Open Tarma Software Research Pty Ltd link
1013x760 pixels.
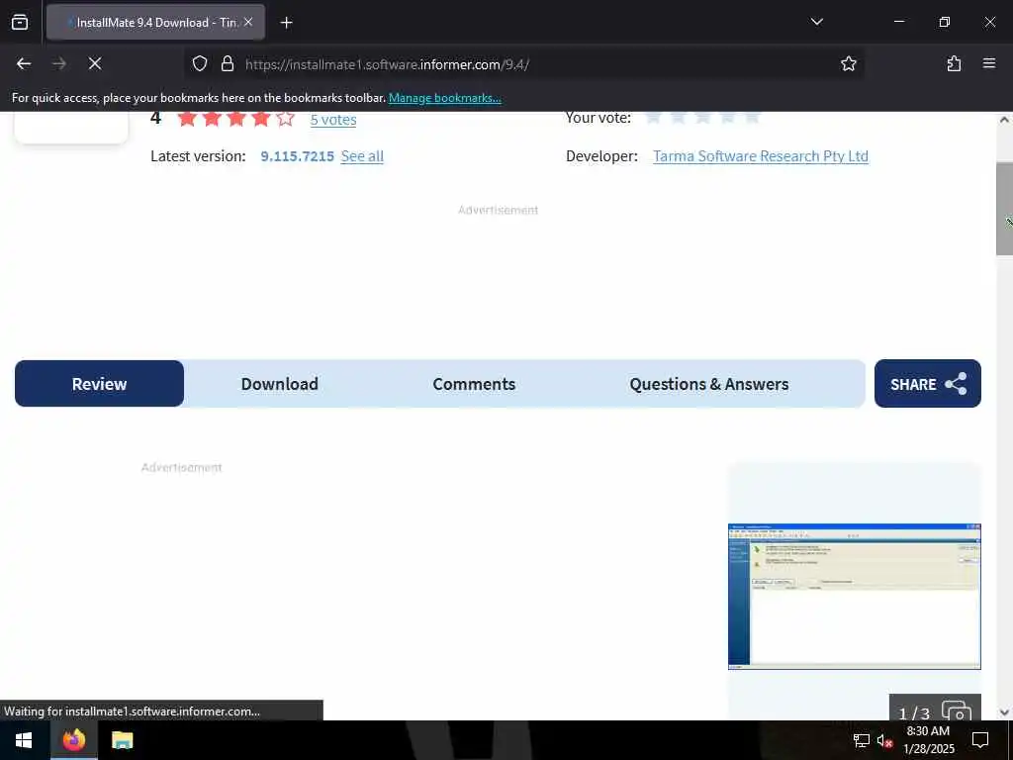[x=761, y=156]
